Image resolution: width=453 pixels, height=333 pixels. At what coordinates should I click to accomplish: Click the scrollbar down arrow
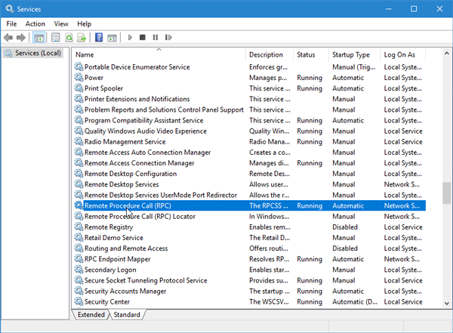pyautogui.click(x=447, y=304)
